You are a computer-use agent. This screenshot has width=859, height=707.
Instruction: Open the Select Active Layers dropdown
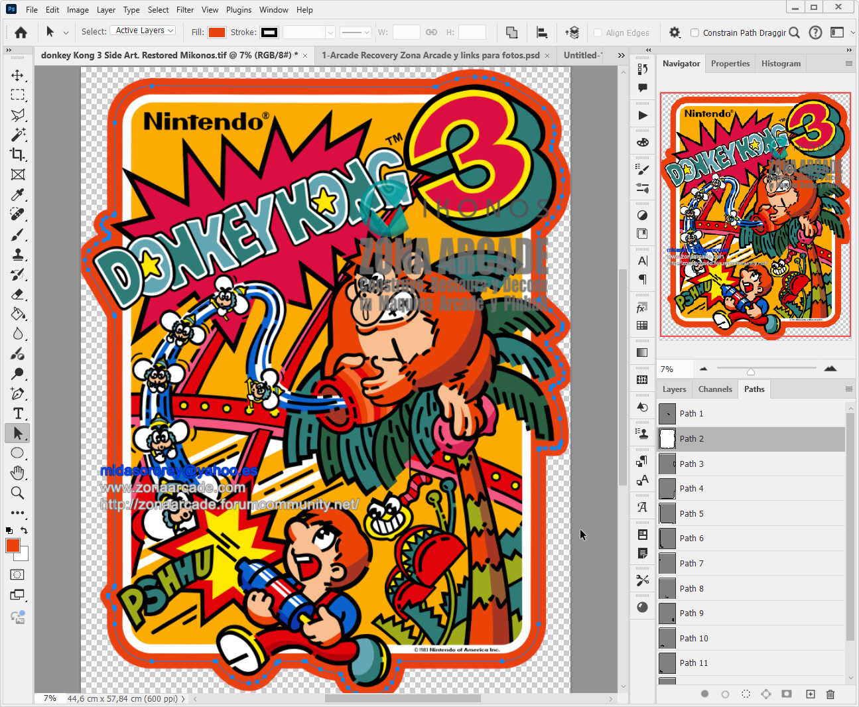(x=143, y=31)
